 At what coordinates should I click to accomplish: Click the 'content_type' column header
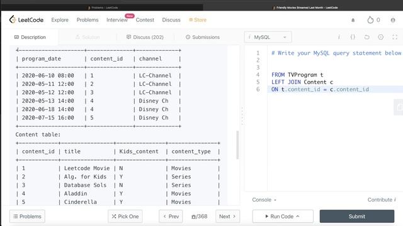191,151
